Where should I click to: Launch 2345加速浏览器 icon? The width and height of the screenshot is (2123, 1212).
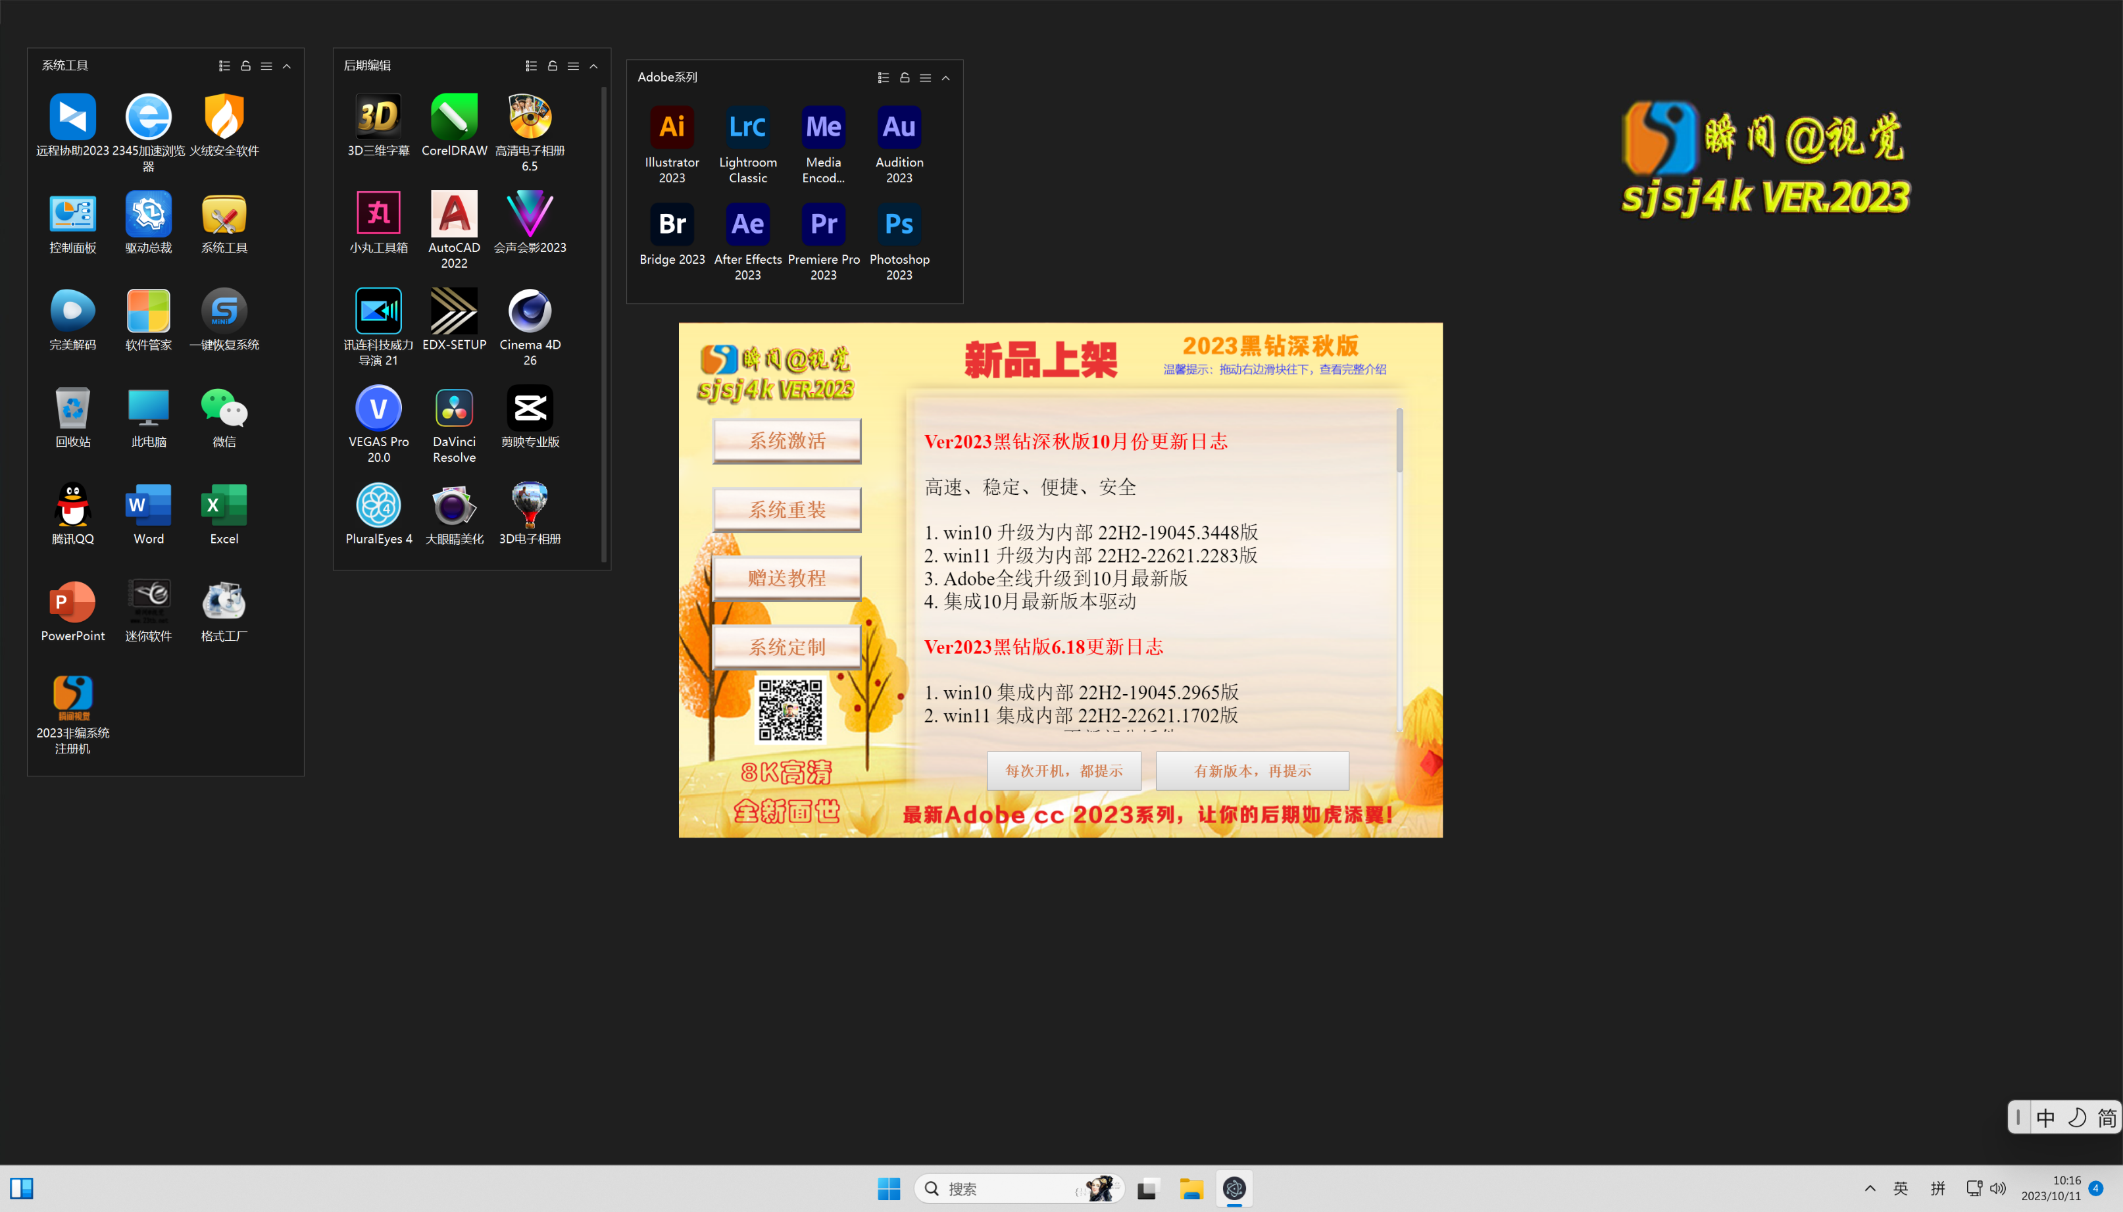pos(148,132)
